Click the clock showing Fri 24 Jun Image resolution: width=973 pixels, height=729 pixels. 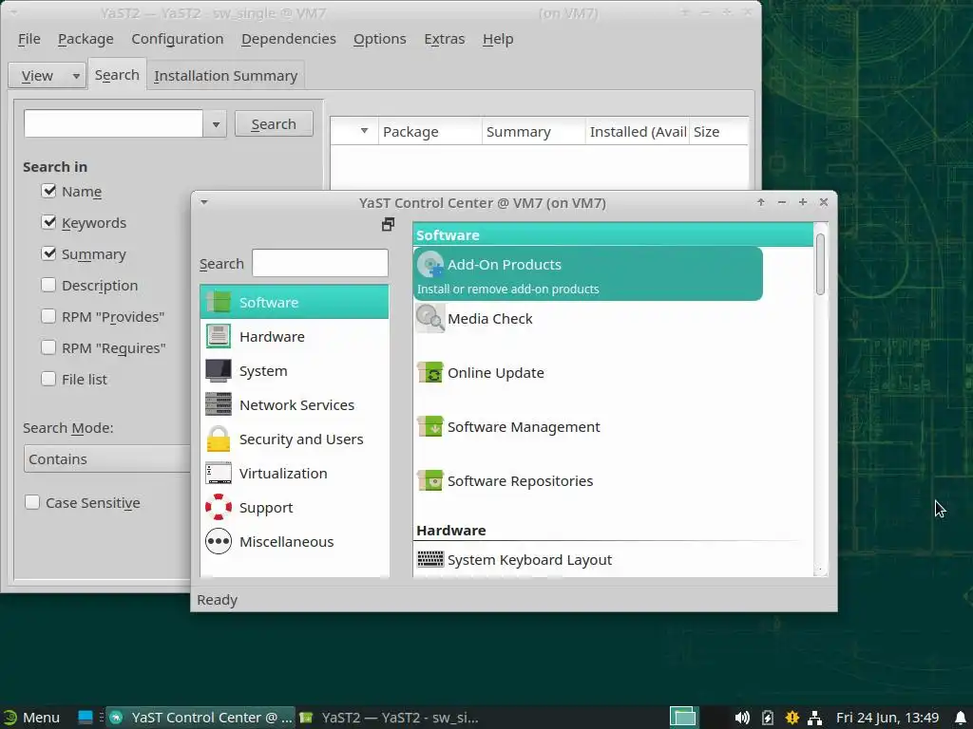[887, 718]
